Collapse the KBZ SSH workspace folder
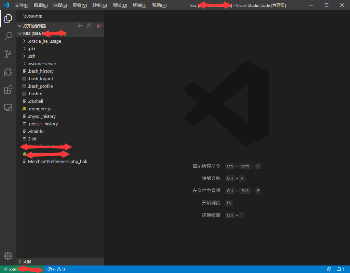 [19, 33]
